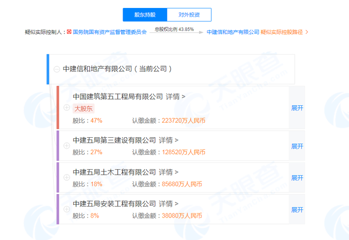The height and width of the screenshot is (240, 349).
Task: Expand 中建五局第三建设有限公司 plus icon
Action: pyautogui.click(x=67, y=146)
